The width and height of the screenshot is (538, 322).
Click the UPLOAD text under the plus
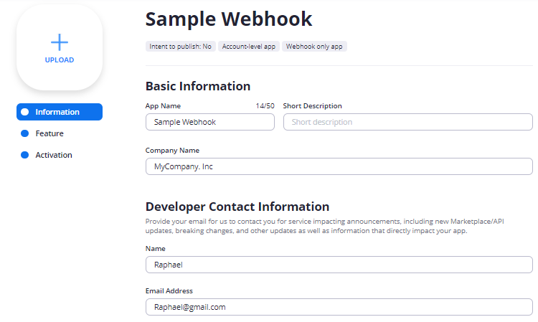[60, 60]
